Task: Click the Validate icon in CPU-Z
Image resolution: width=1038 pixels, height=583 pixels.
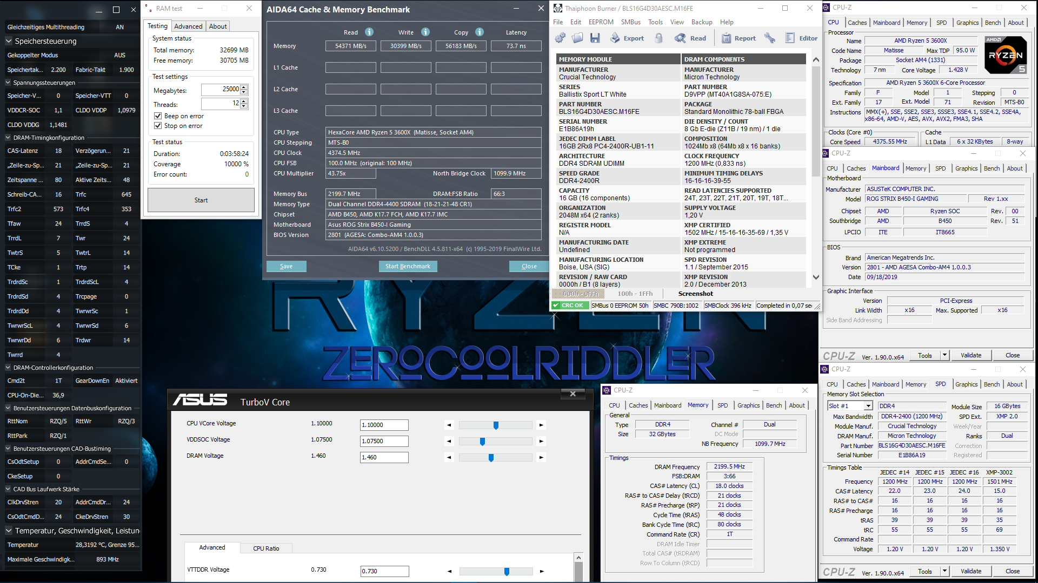Action: [x=968, y=355]
